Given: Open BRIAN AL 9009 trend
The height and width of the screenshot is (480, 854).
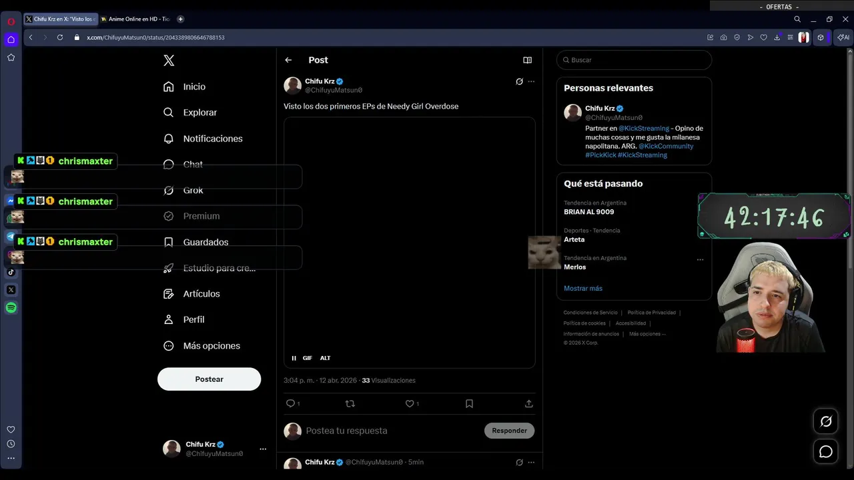Looking at the screenshot, I should 588,212.
